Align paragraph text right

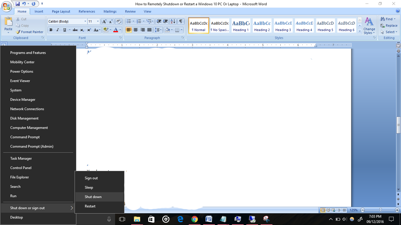(143, 30)
